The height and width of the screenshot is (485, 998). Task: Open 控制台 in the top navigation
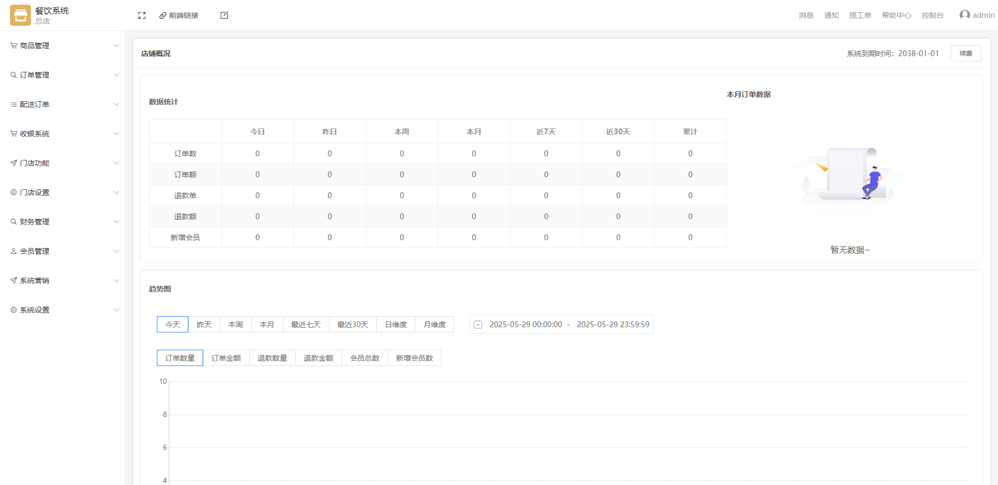tap(932, 16)
